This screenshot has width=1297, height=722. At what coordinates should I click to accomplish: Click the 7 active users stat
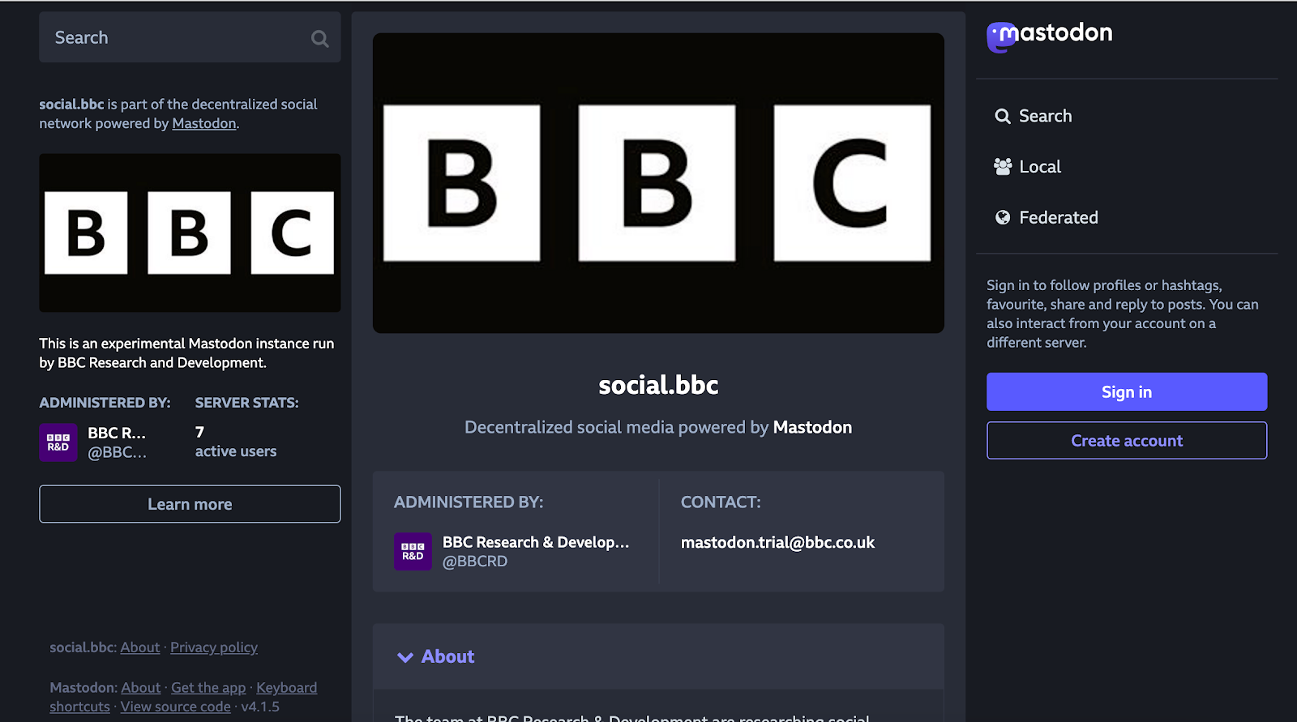[x=236, y=442]
